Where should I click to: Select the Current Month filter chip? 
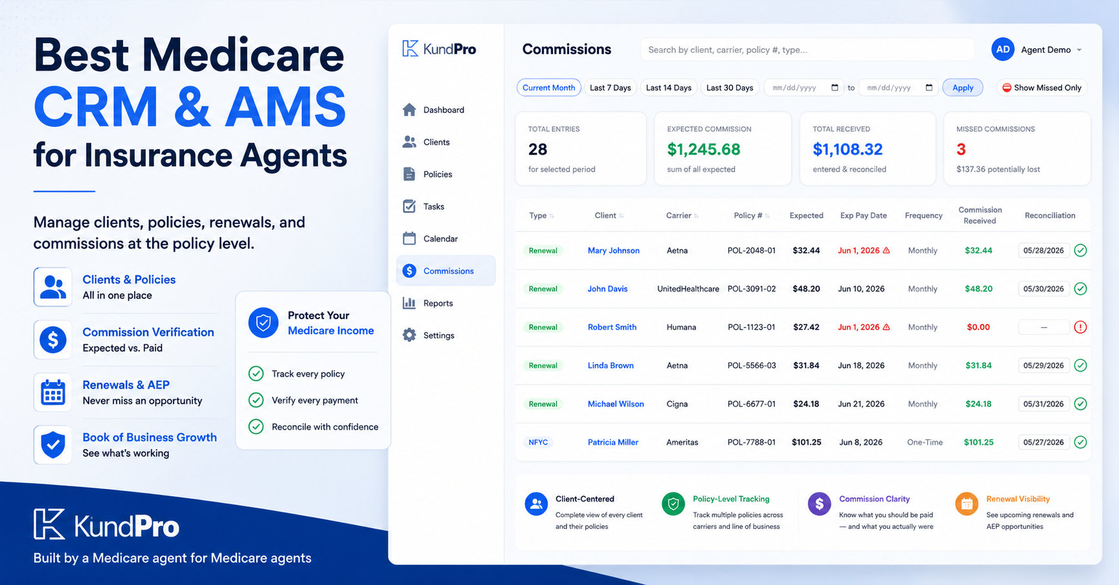click(549, 88)
